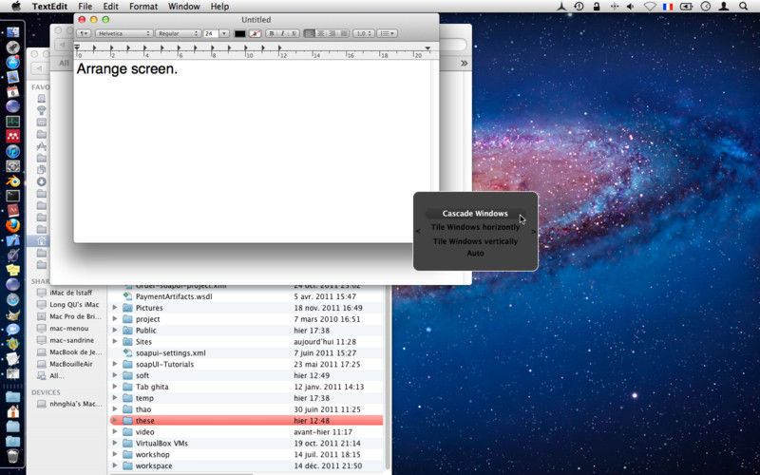Open the list bullets dropdown
This screenshot has width=760, height=475.
387,33
